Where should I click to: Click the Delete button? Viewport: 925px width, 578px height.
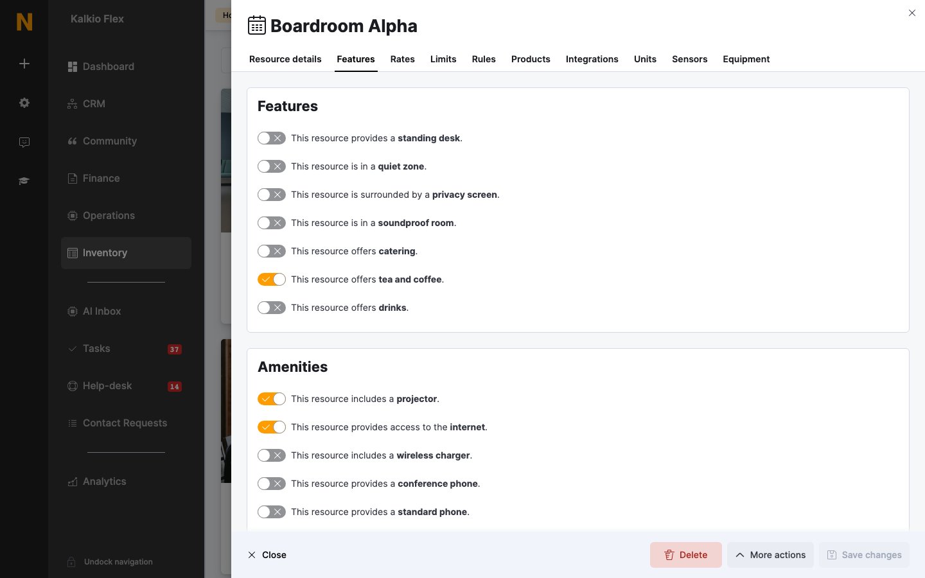tap(686, 555)
